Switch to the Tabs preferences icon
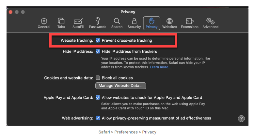The width and height of the screenshot is (255, 139). point(61,23)
